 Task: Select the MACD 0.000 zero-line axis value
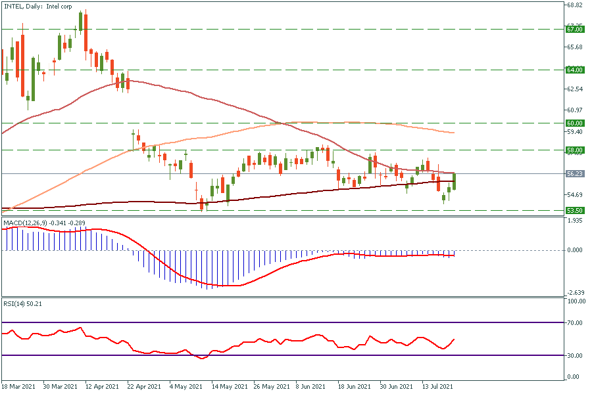coord(576,250)
